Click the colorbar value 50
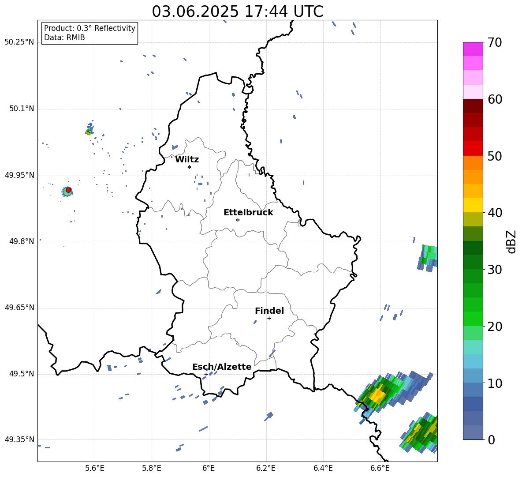 pyautogui.click(x=495, y=156)
